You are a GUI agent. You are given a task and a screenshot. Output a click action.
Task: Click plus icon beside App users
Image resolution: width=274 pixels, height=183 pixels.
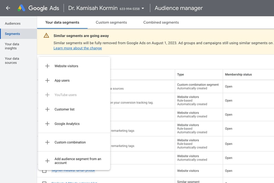(47, 80)
